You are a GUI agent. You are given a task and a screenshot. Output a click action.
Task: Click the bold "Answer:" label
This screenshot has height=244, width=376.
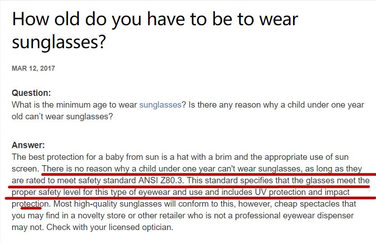click(x=28, y=145)
